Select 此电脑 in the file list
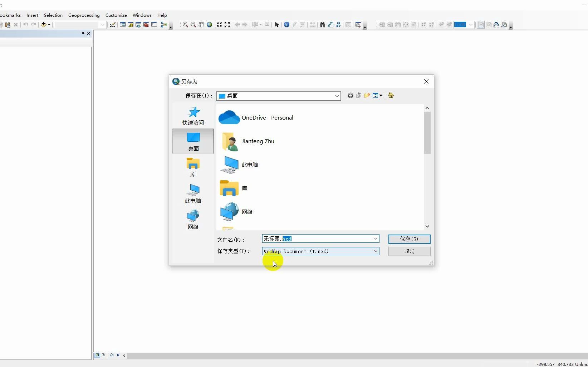This screenshot has height=367, width=588. point(239,165)
